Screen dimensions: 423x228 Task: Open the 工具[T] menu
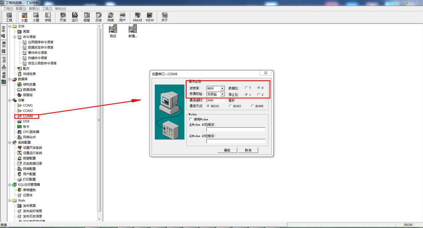coord(47,8)
